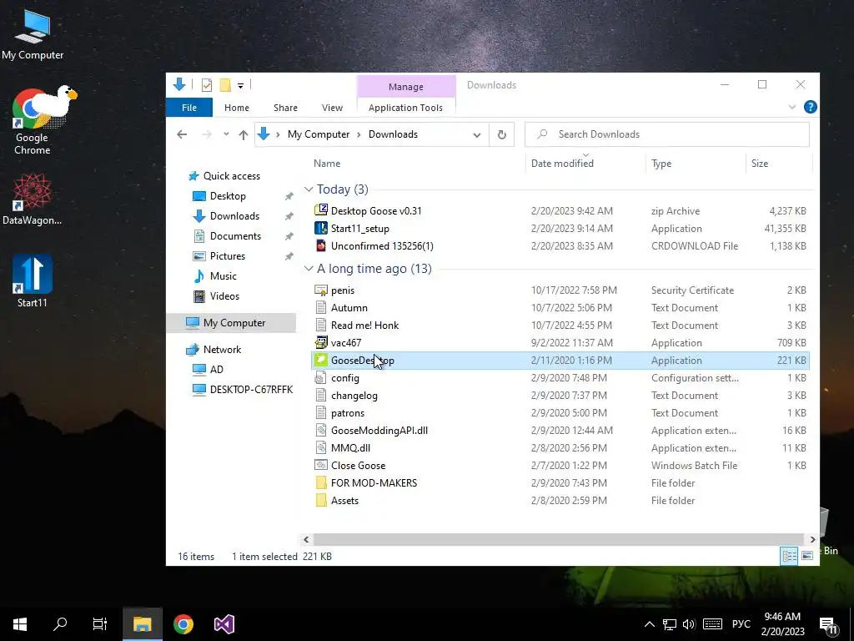The image size is (854, 641).
Task: Open the DataWagon desktop shortcut
Action: (33, 199)
